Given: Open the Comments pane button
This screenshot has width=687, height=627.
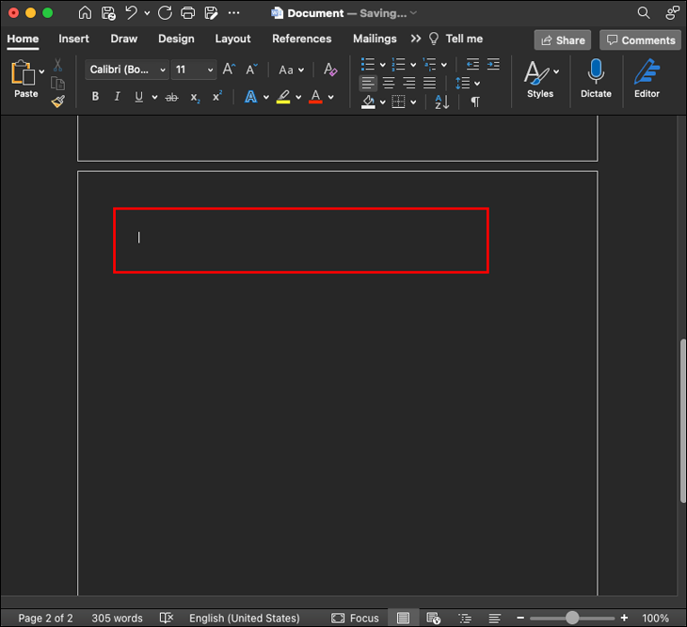Looking at the screenshot, I should coord(640,40).
